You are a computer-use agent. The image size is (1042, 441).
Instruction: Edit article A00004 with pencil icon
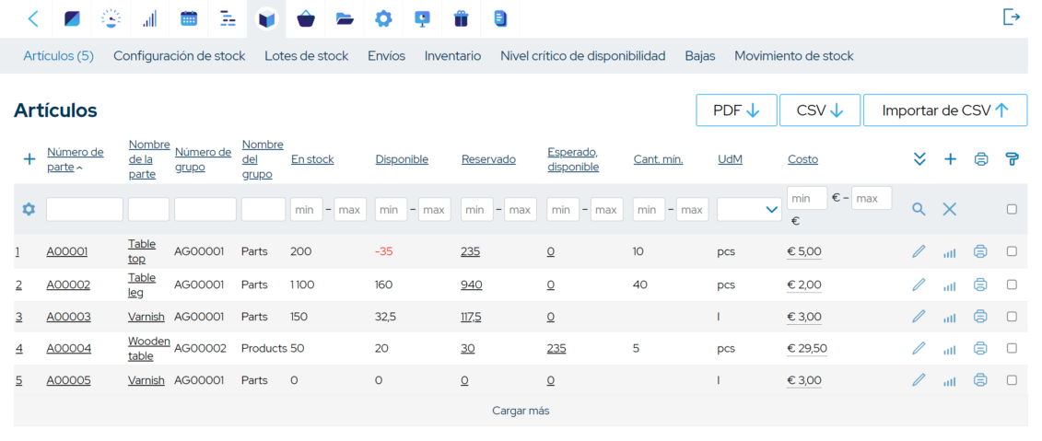(x=919, y=347)
